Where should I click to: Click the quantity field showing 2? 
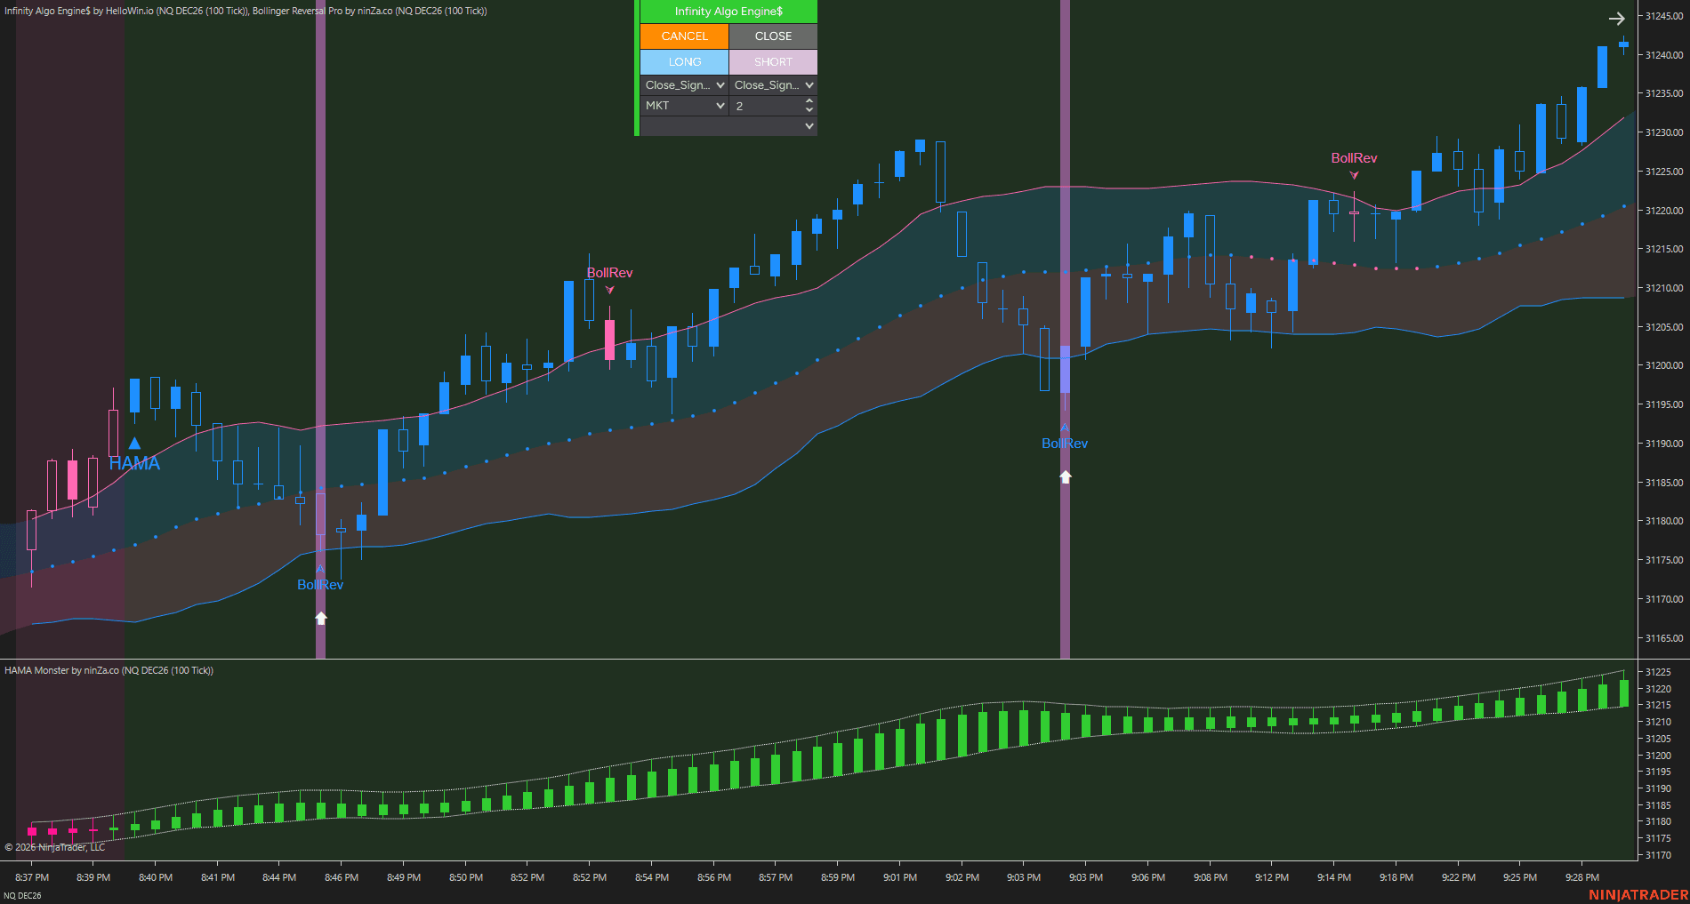tap(766, 106)
